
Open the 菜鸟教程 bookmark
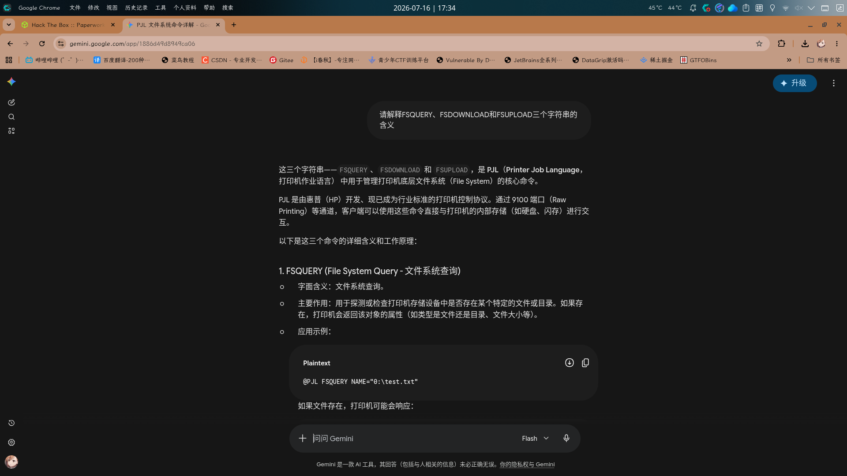pyautogui.click(x=178, y=60)
